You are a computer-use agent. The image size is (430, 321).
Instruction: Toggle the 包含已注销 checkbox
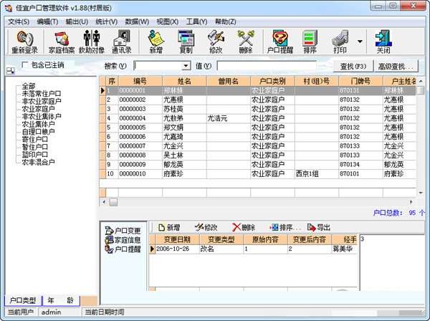pyautogui.click(x=27, y=65)
